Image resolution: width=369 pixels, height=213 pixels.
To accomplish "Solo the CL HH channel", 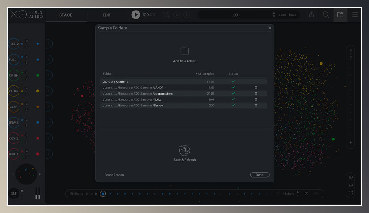I will click(26, 94).
